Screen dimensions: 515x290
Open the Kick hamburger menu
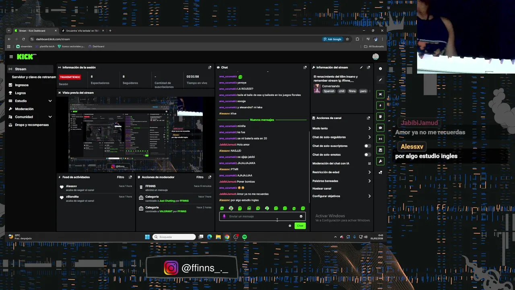pyautogui.click(x=11, y=57)
